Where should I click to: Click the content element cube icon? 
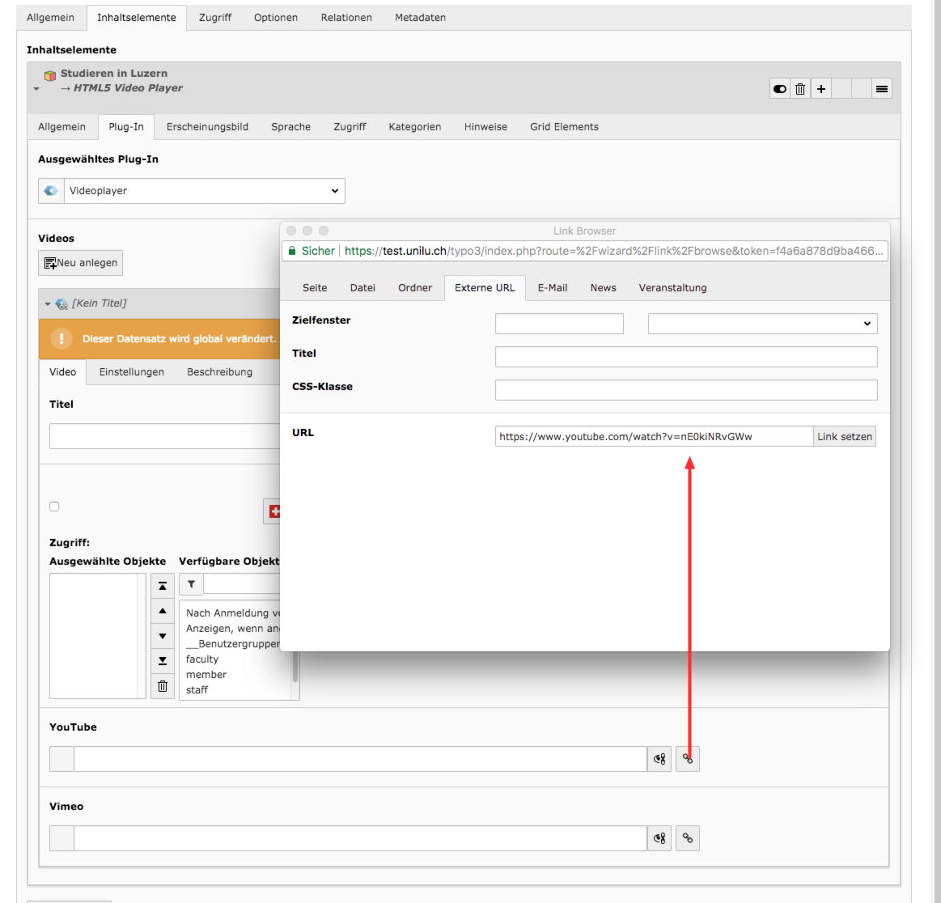(50, 75)
